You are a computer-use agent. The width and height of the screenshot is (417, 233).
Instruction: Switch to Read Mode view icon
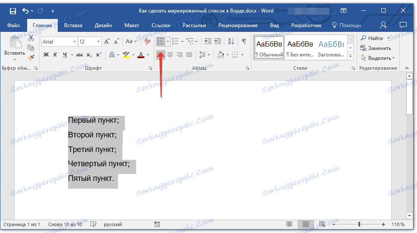tap(289, 224)
